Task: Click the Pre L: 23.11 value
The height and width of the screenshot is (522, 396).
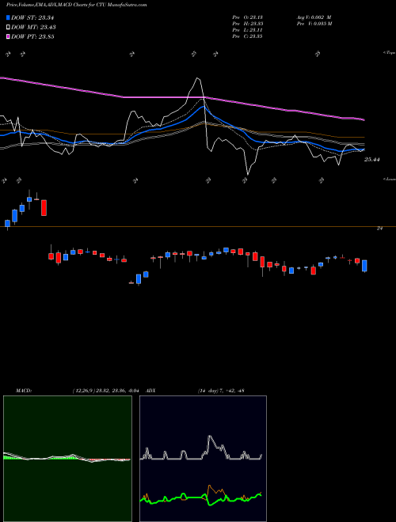Action: click(x=247, y=30)
